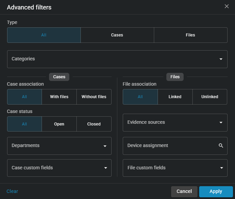The width and height of the screenshot is (235, 199).
Task: Set Case status to Open
Action: pos(59,124)
